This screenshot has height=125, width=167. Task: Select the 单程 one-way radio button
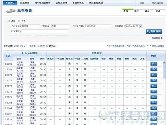(9, 21)
